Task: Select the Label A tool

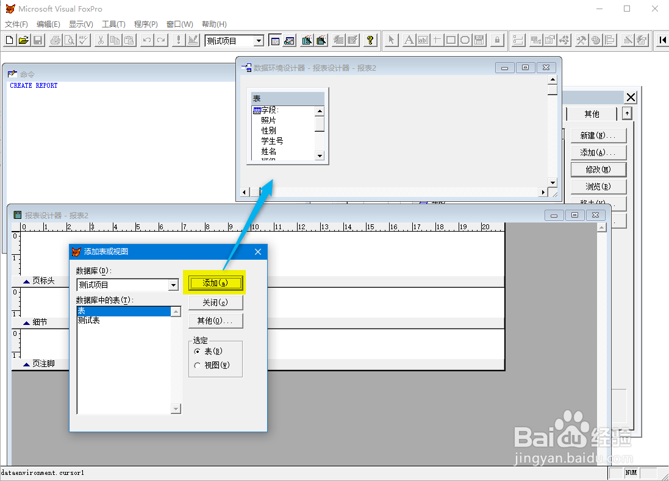Action: coord(409,40)
